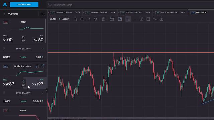The image size is (214, 120).
Task: Switch to USD/CHF Zero Spread tab
Action: pyautogui.click(x=170, y=12)
